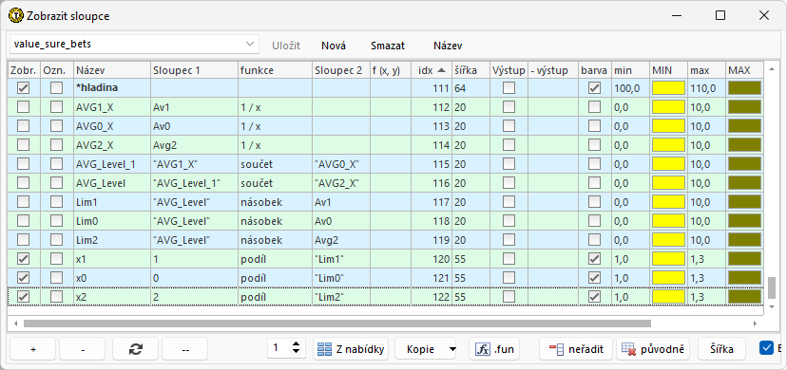Click the Kopie button

click(x=421, y=349)
